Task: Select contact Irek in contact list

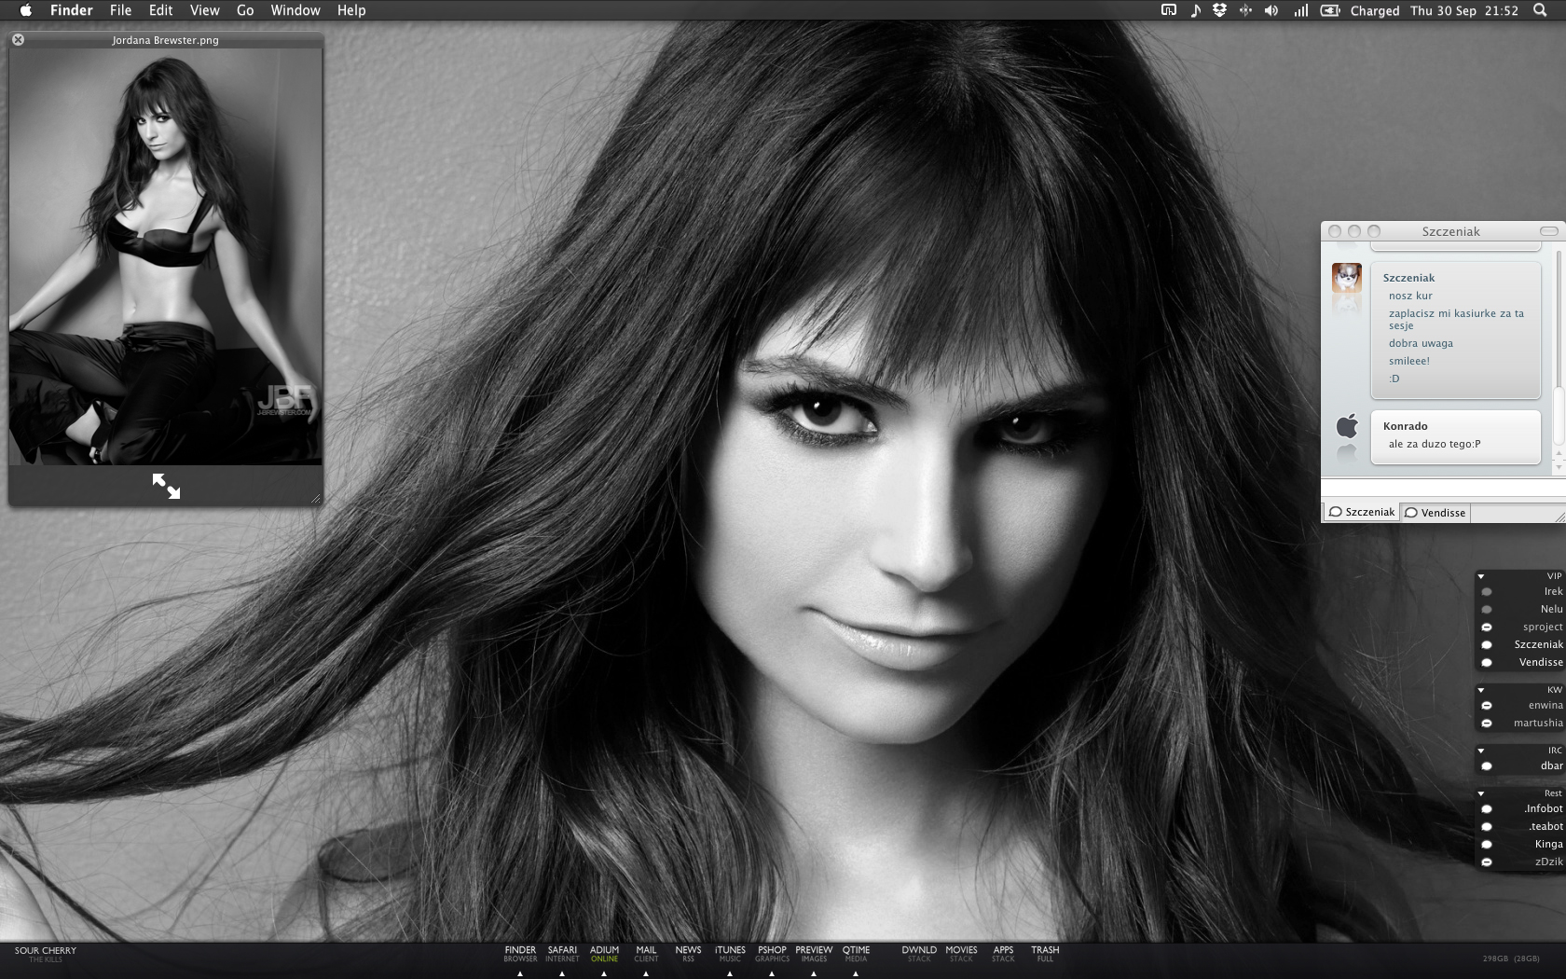Action: click(x=1520, y=591)
